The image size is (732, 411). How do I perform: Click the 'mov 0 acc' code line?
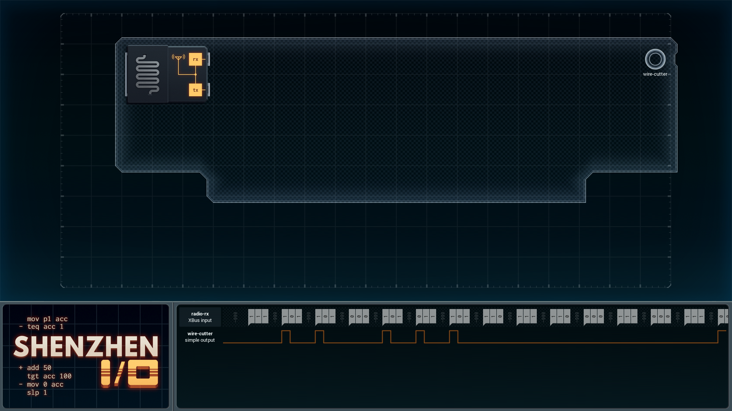coord(45,384)
